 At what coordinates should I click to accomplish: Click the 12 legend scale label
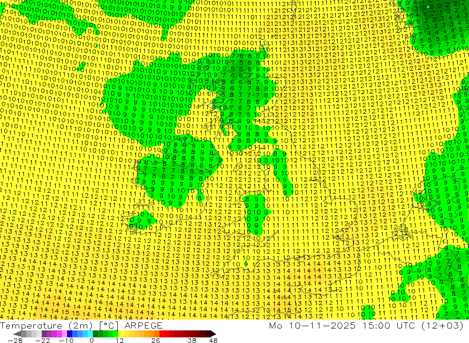(x=120, y=340)
